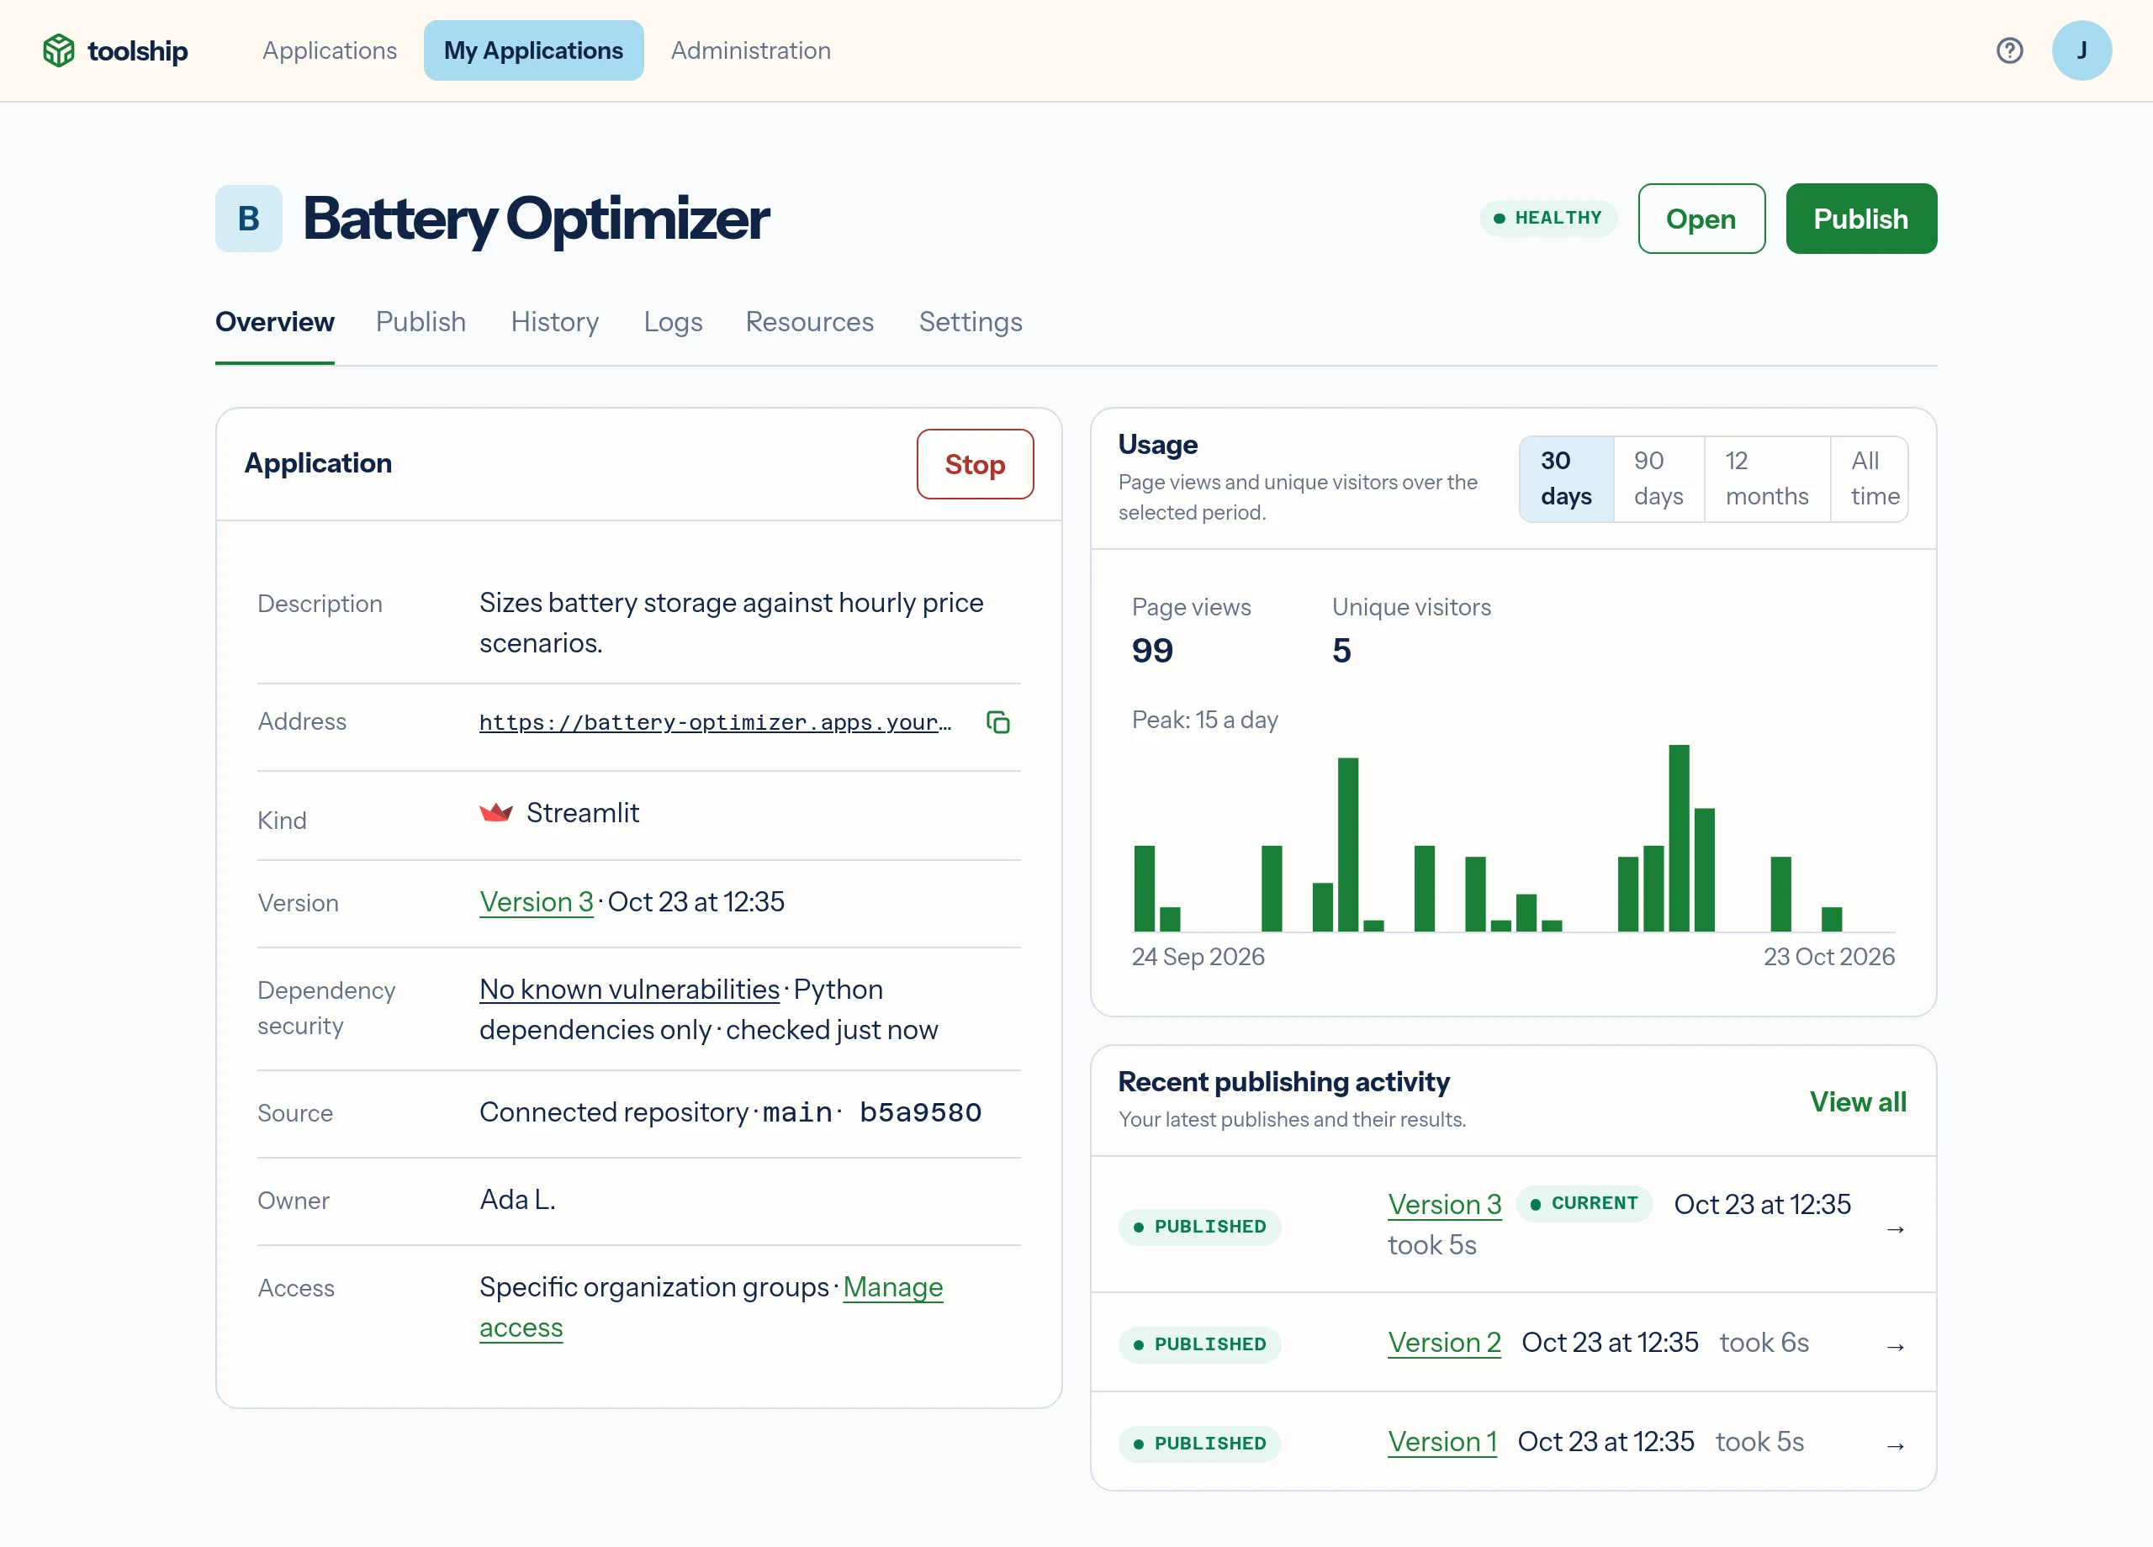Open Version 1 publish details arrow
The image size is (2153, 1547).
(x=1895, y=1445)
